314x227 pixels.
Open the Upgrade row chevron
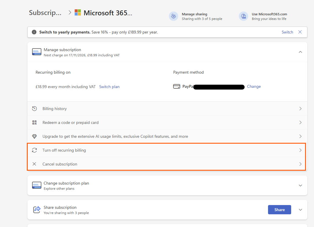pos(300,136)
